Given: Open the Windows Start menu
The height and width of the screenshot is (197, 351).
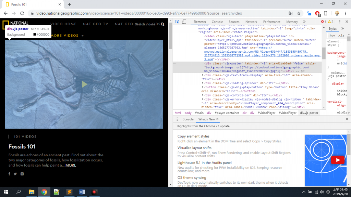Looking at the screenshot, I should (x=6, y=192).
